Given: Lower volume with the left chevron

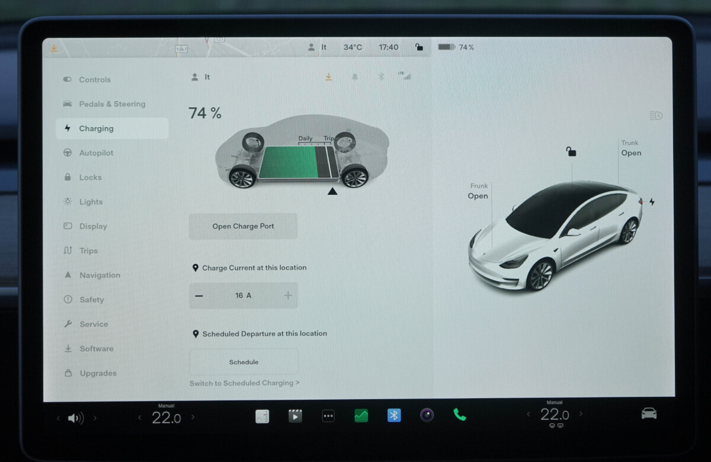Looking at the screenshot, I should [x=58, y=418].
